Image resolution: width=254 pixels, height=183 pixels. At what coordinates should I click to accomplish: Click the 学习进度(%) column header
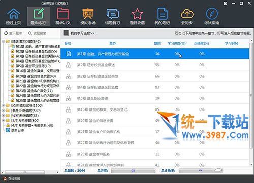click(x=176, y=44)
